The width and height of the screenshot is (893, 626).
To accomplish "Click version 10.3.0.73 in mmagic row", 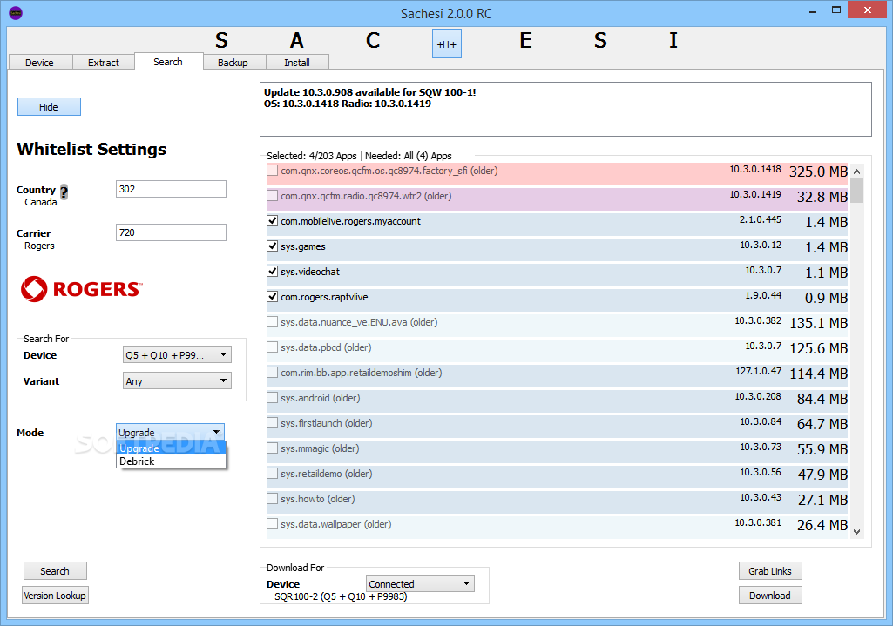I will click(x=761, y=447).
